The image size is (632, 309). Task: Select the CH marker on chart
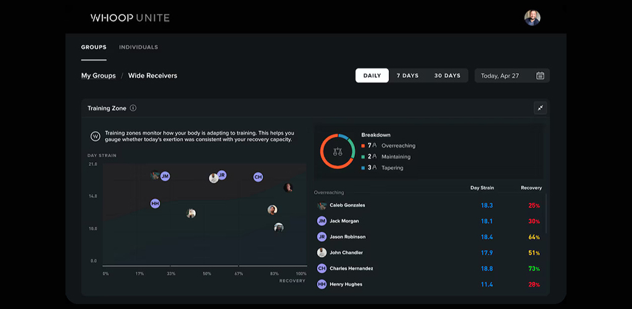258,178
